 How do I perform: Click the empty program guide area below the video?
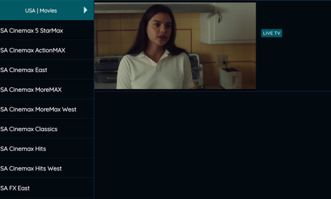click(213, 145)
